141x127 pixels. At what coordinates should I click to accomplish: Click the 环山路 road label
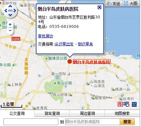[91, 73]
